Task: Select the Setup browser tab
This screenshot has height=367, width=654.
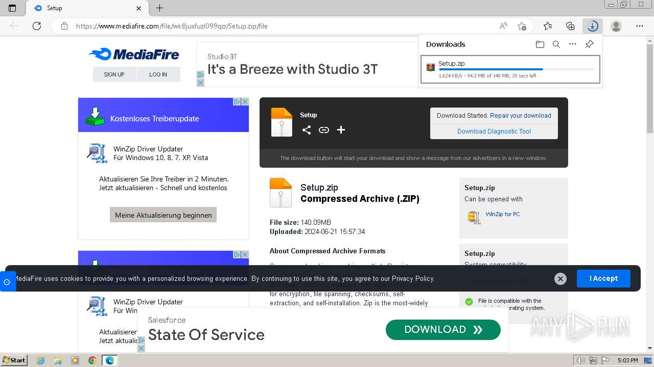Action: tap(87, 8)
